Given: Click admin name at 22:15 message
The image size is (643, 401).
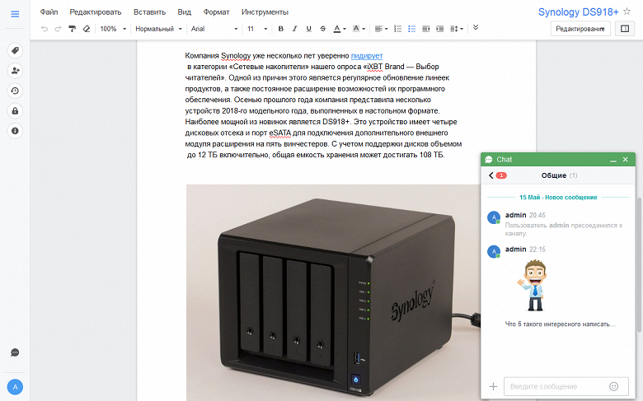Looking at the screenshot, I should (515, 249).
